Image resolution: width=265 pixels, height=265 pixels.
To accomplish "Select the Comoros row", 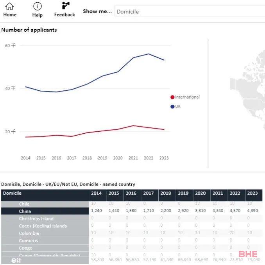I will click(x=29, y=241).
